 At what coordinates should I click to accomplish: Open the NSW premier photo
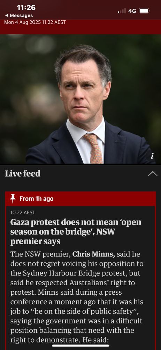pyautogui.click(x=80, y=99)
